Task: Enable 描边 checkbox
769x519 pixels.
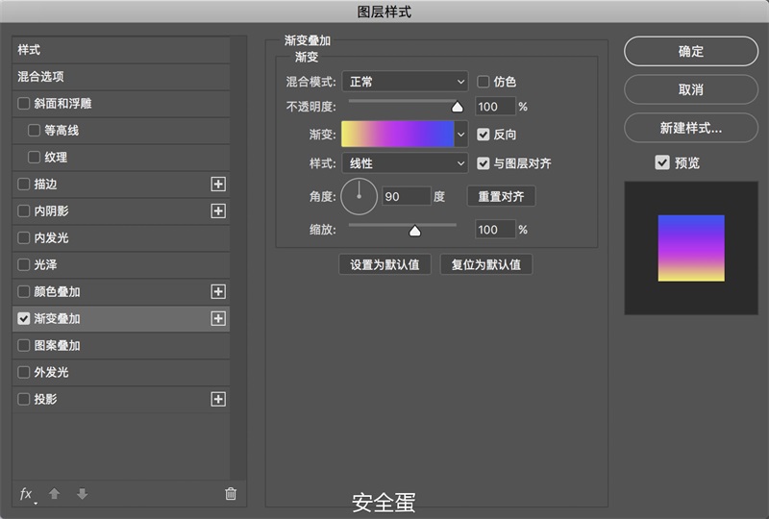Action: (x=23, y=184)
